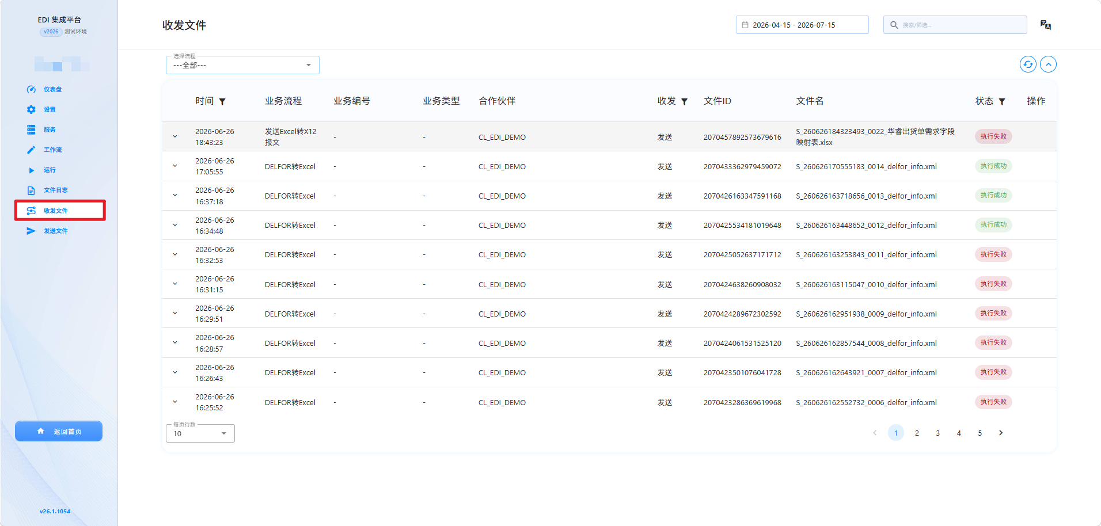Open the 服务 services menu item
The image size is (1101, 526).
pos(50,129)
